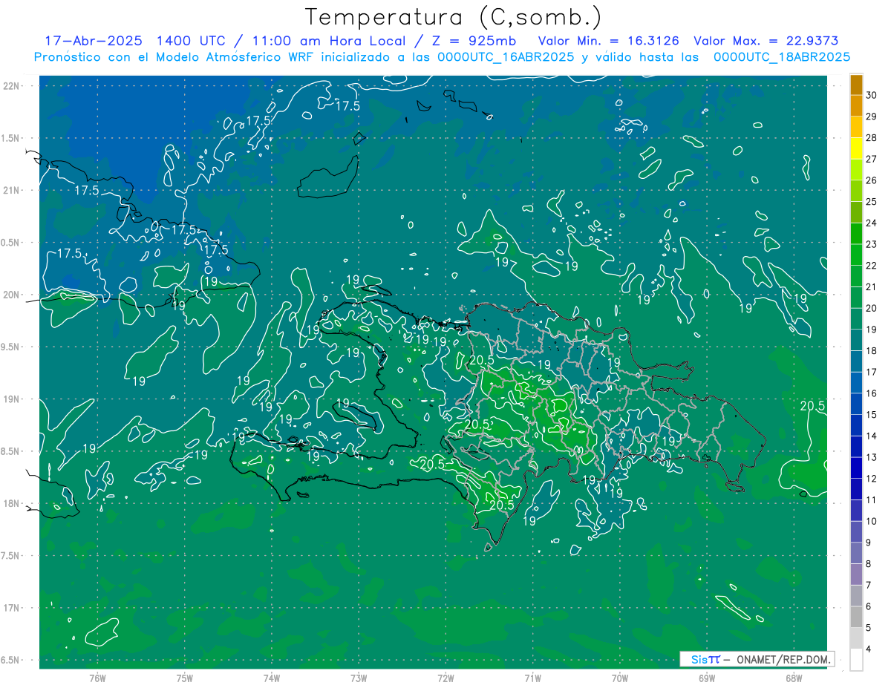The image size is (891, 688).
Task: Click the color scale value "12"
Action: (x=872, y=479)
